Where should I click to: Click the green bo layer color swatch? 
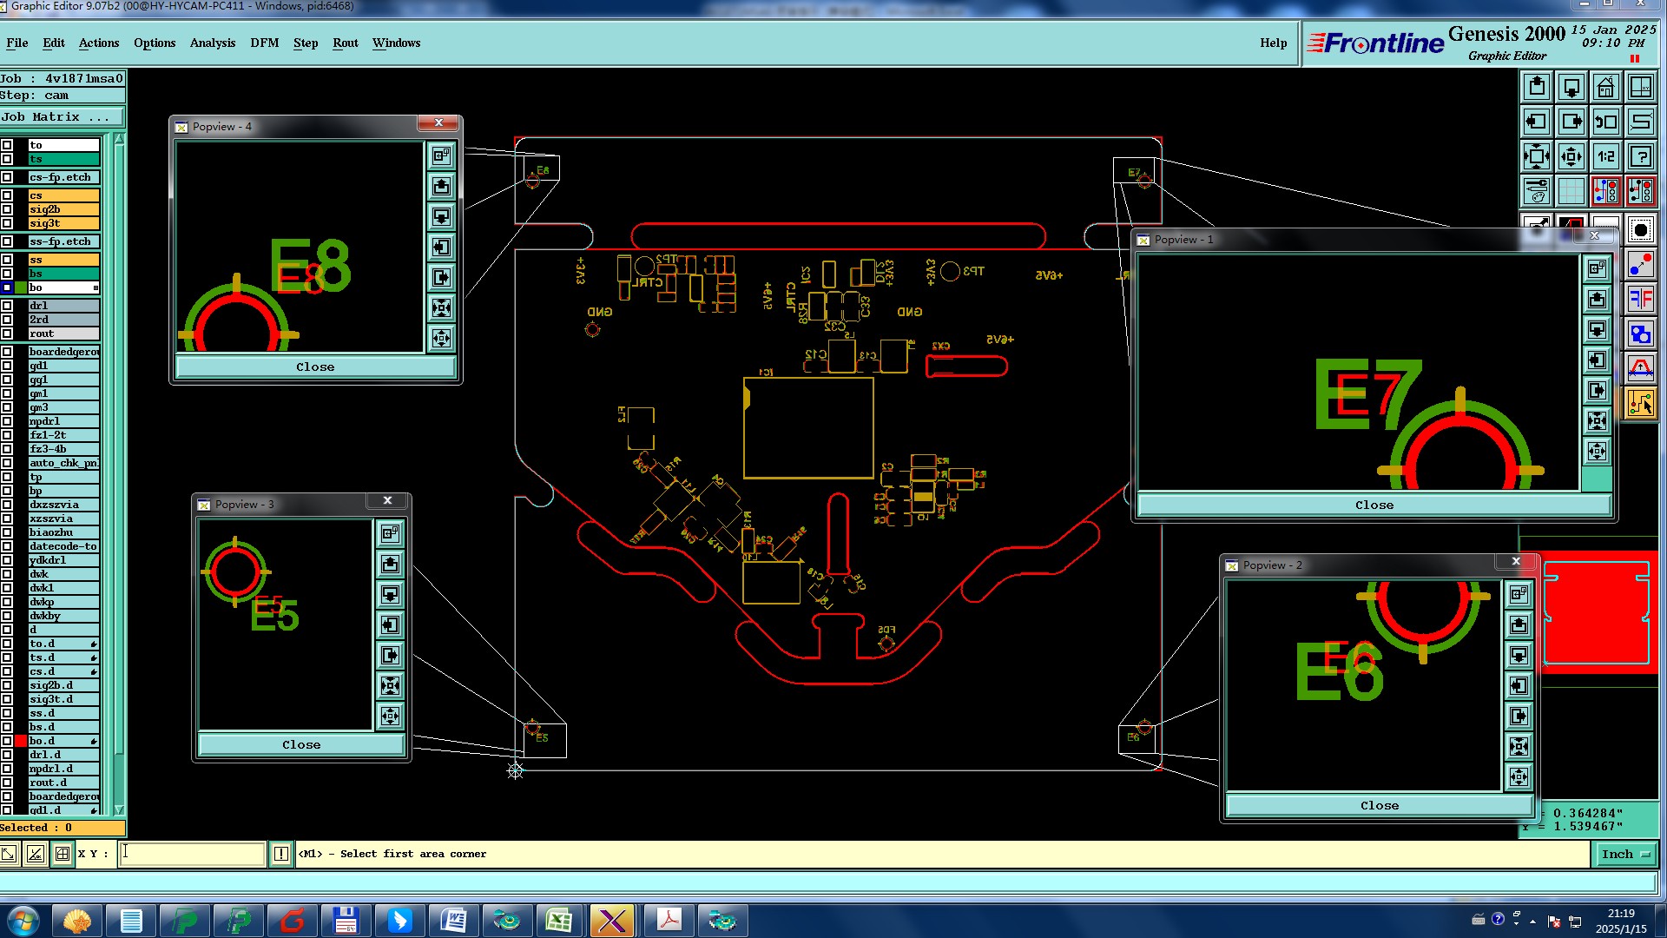pos(21,287)
